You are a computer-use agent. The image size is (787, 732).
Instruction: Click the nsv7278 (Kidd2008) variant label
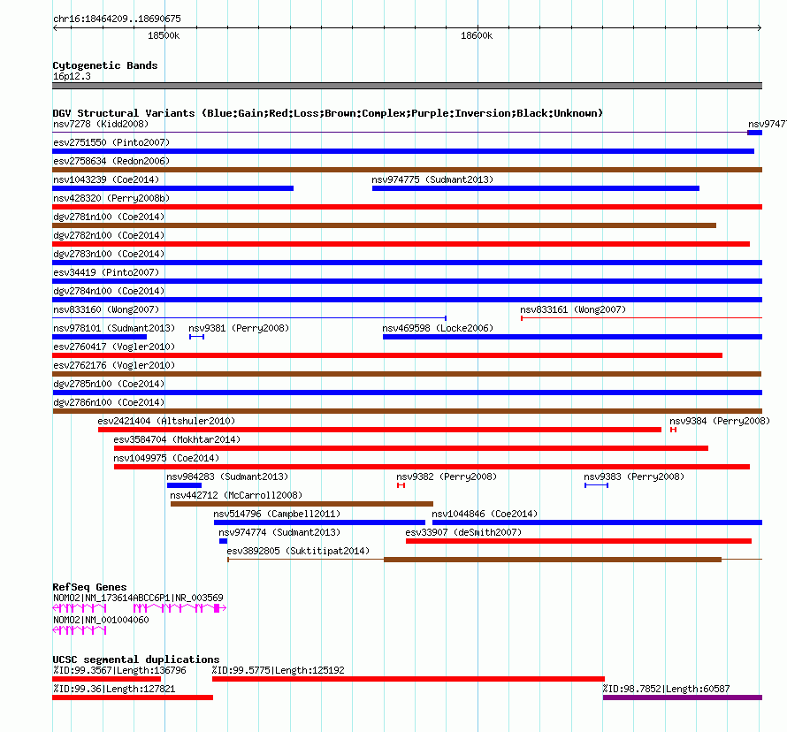(101, 124)
